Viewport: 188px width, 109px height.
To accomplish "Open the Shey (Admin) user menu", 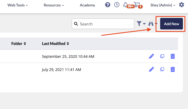I will pyautogui.click(x=163, y=5).
